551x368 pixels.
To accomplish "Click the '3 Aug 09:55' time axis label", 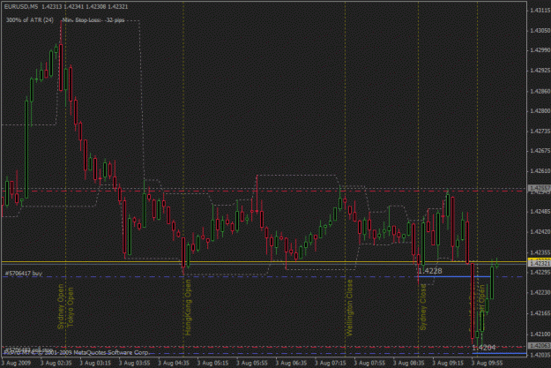I will [487, 363].
